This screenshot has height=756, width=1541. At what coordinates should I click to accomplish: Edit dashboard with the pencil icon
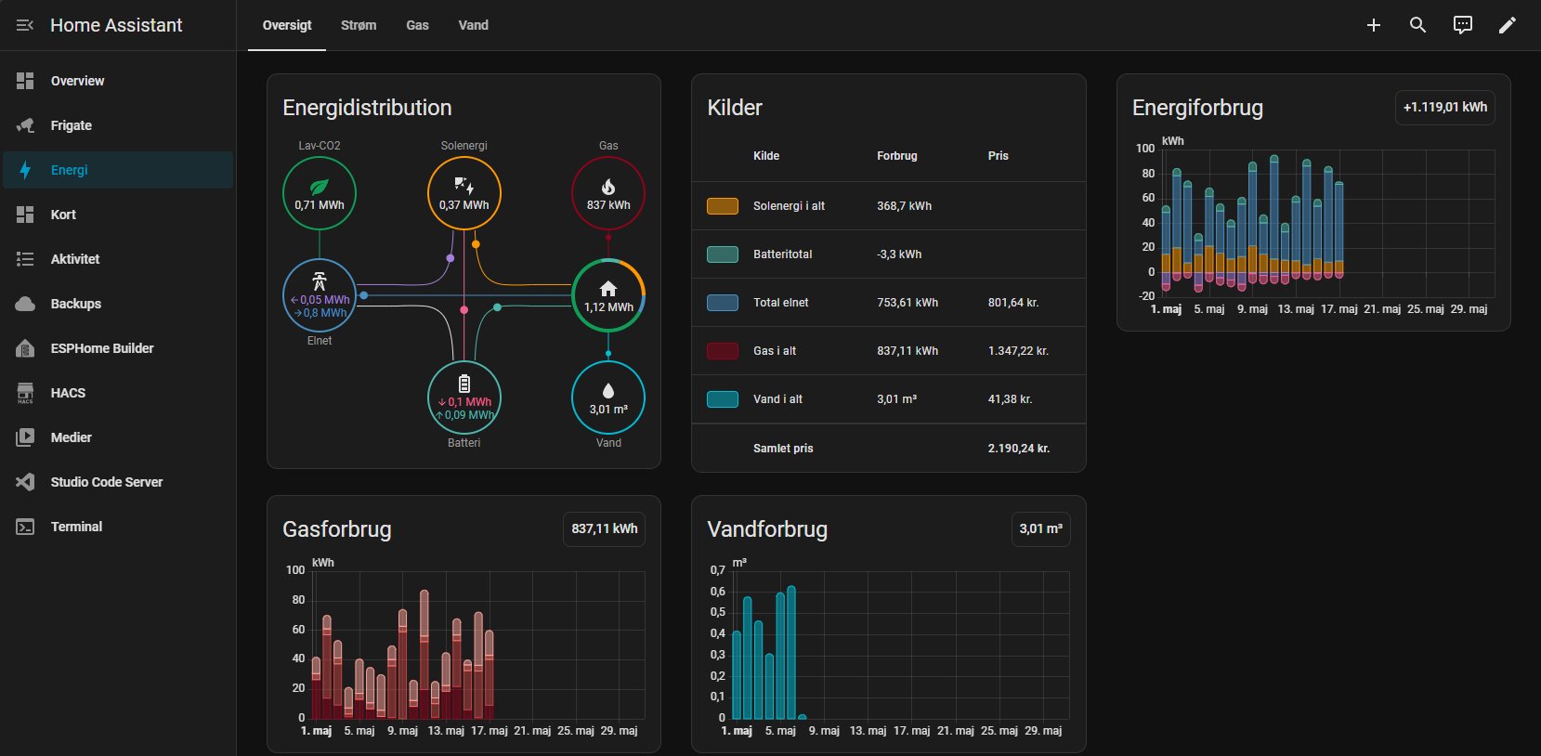1508,25
